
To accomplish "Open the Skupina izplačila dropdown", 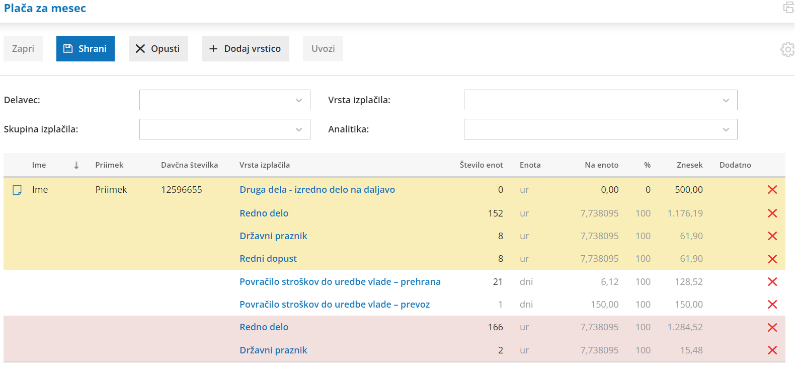I will (x=225, y=129).
